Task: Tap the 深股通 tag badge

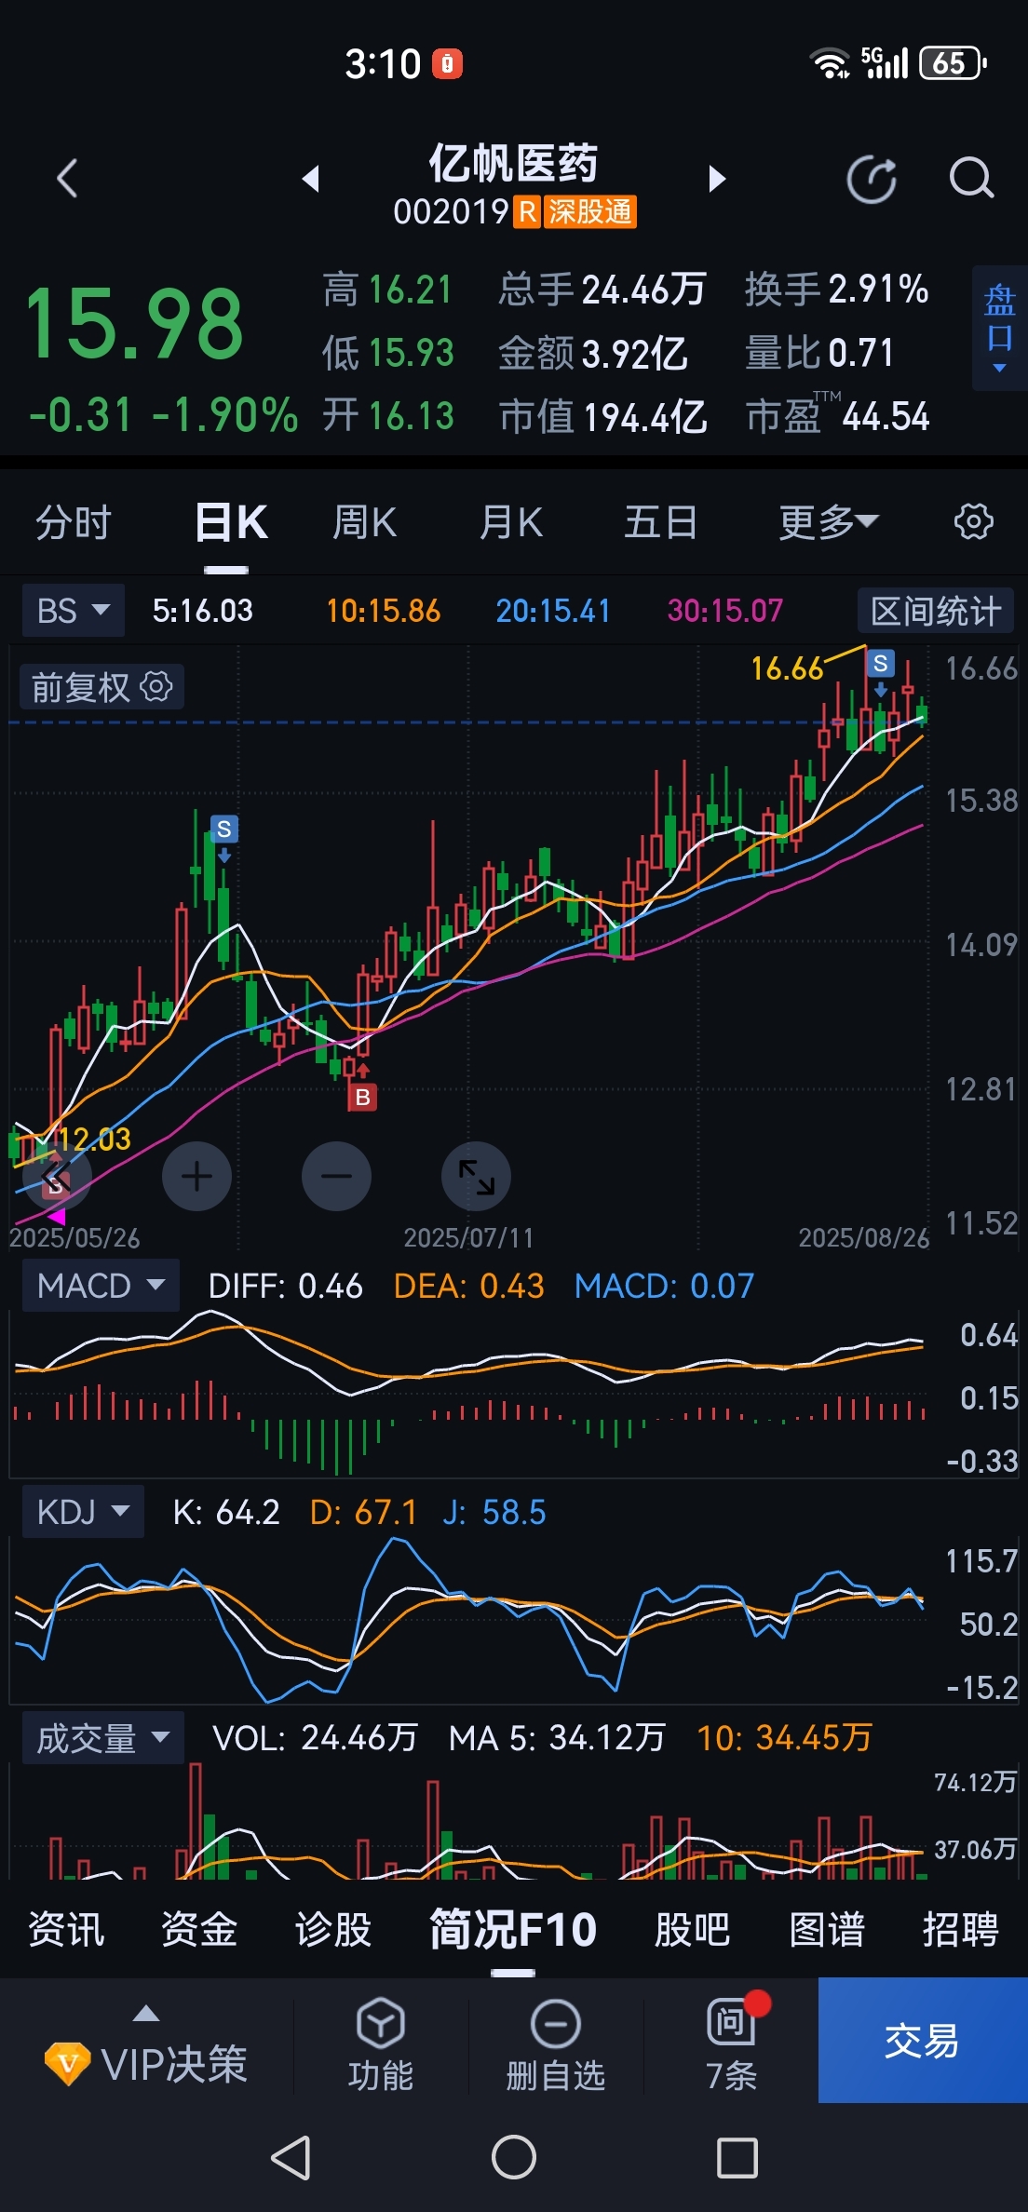Action: (x=589, y=211)
